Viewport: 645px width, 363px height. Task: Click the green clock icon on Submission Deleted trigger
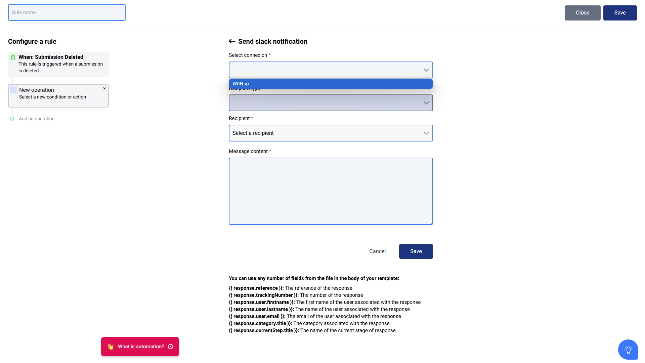(13, 57)
